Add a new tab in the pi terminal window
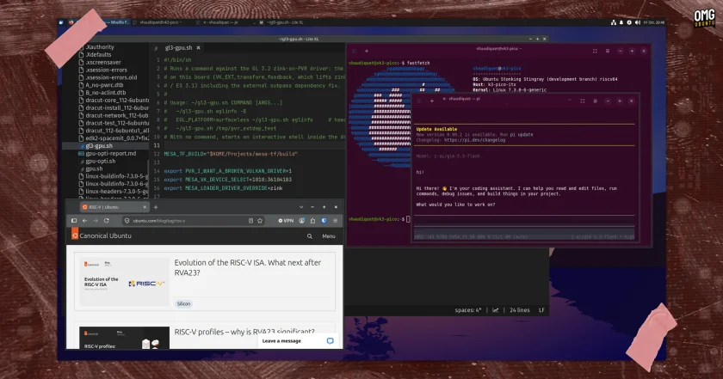Screen dimensions: 723x379 [x=431, y=101]
